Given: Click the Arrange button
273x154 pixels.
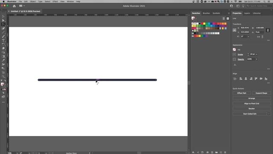Looking at the screenshot, I should coord(252,98).
